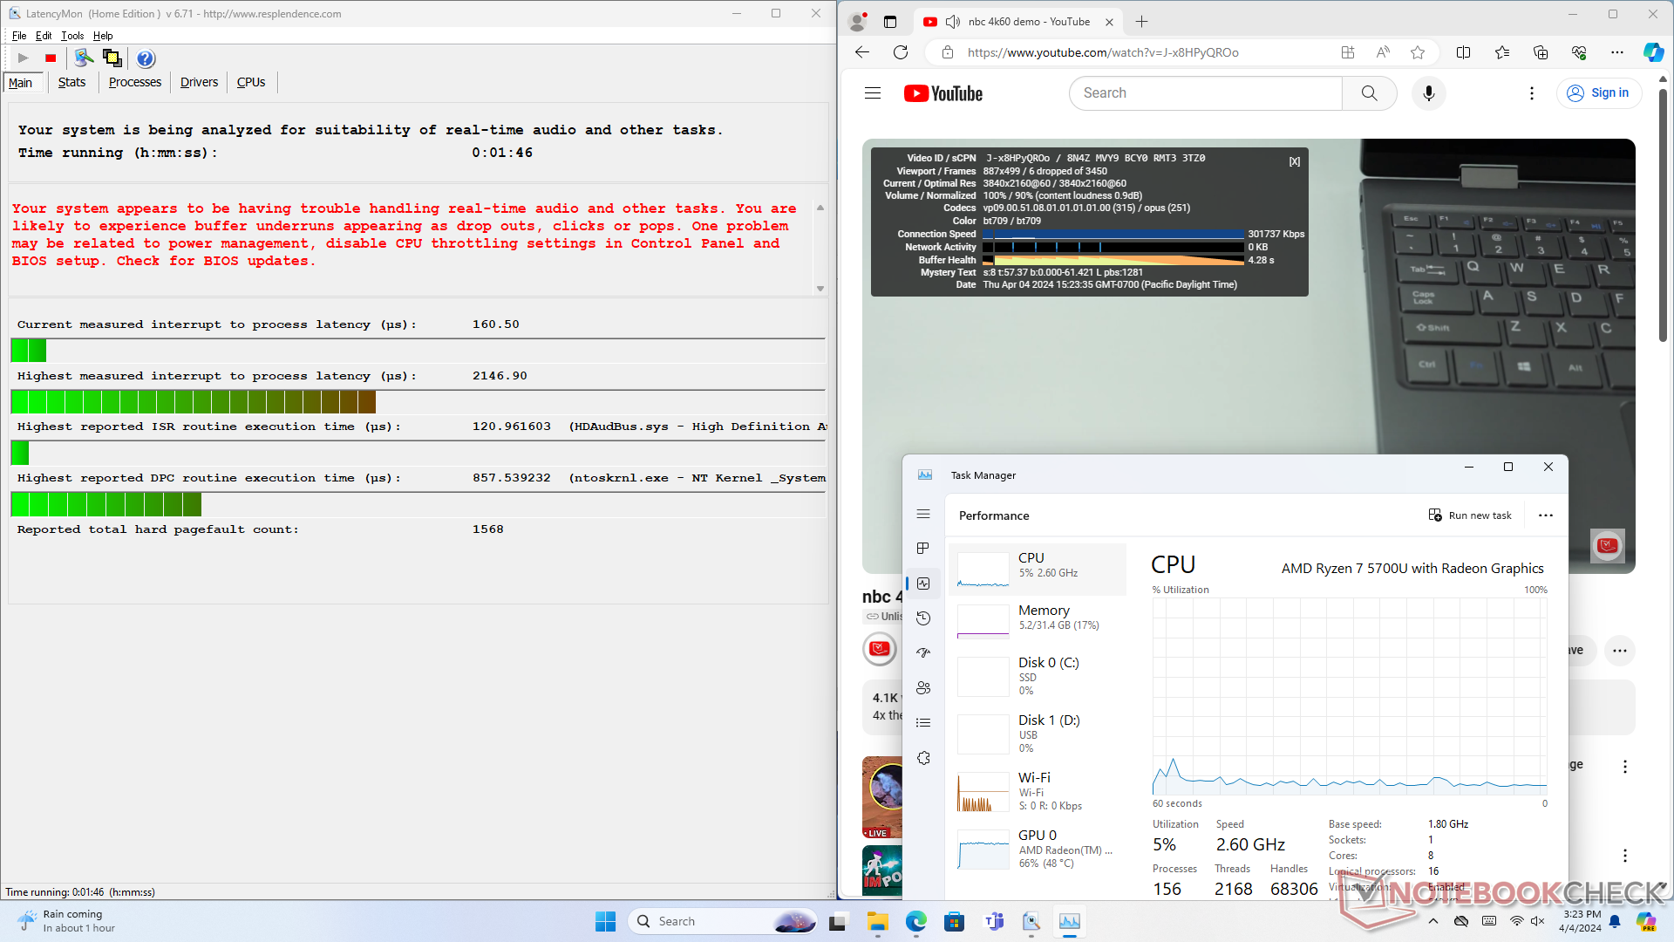Switch to the Drivers tab in LatencyMon
1674x942 pixels.
199,82
